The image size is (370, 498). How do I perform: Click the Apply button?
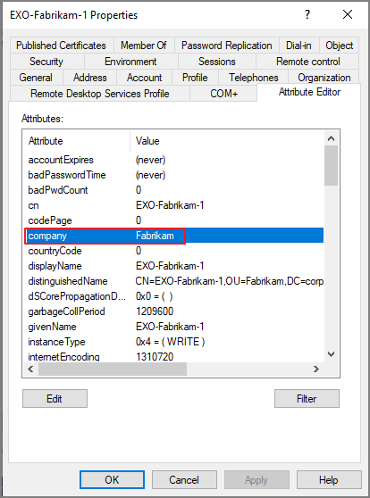pos(256,479)
